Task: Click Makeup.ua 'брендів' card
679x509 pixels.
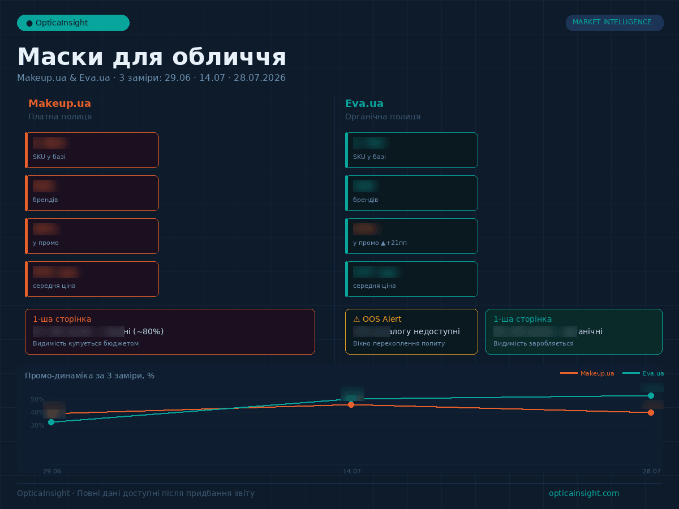Action: (x=92, y=193)
